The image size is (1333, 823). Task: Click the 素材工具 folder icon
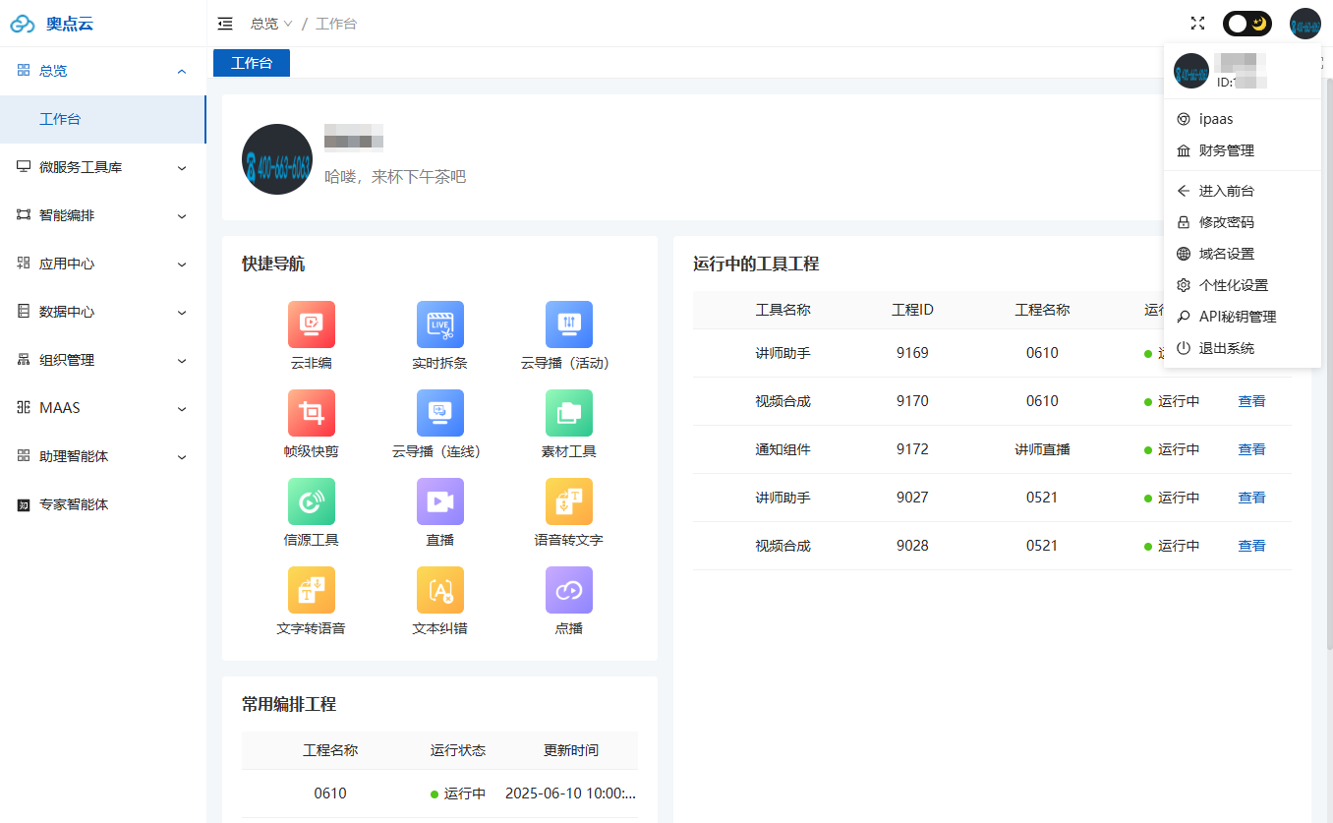point(568,413)
